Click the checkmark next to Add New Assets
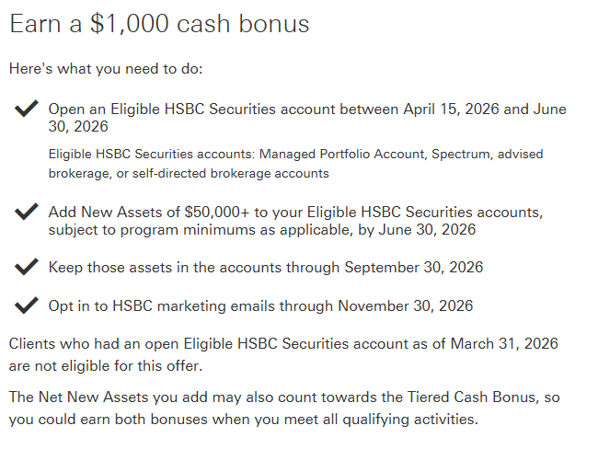Screen dimensions: 610x449 [26, 213]
